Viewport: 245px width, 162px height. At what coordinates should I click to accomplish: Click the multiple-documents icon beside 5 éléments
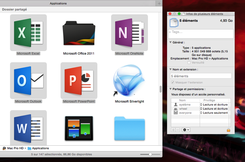pyautogui.click(x=174, y=22)
